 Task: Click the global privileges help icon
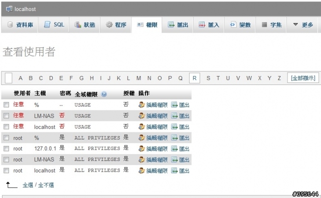pos(104,94)
